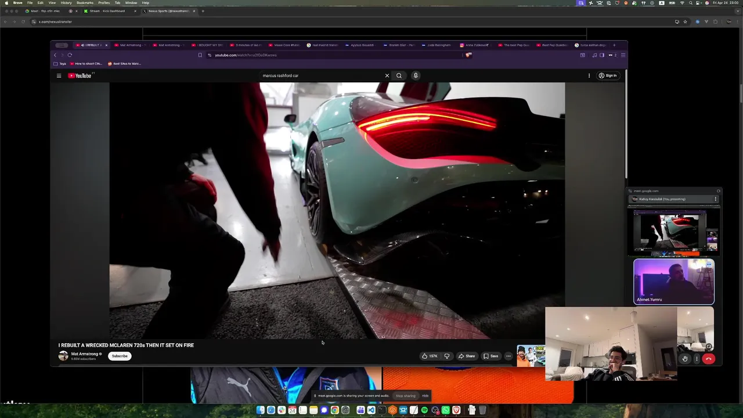Switch to the 'Anna Zubkova' inner tab

pyautogui.click(x=475, y=45)
